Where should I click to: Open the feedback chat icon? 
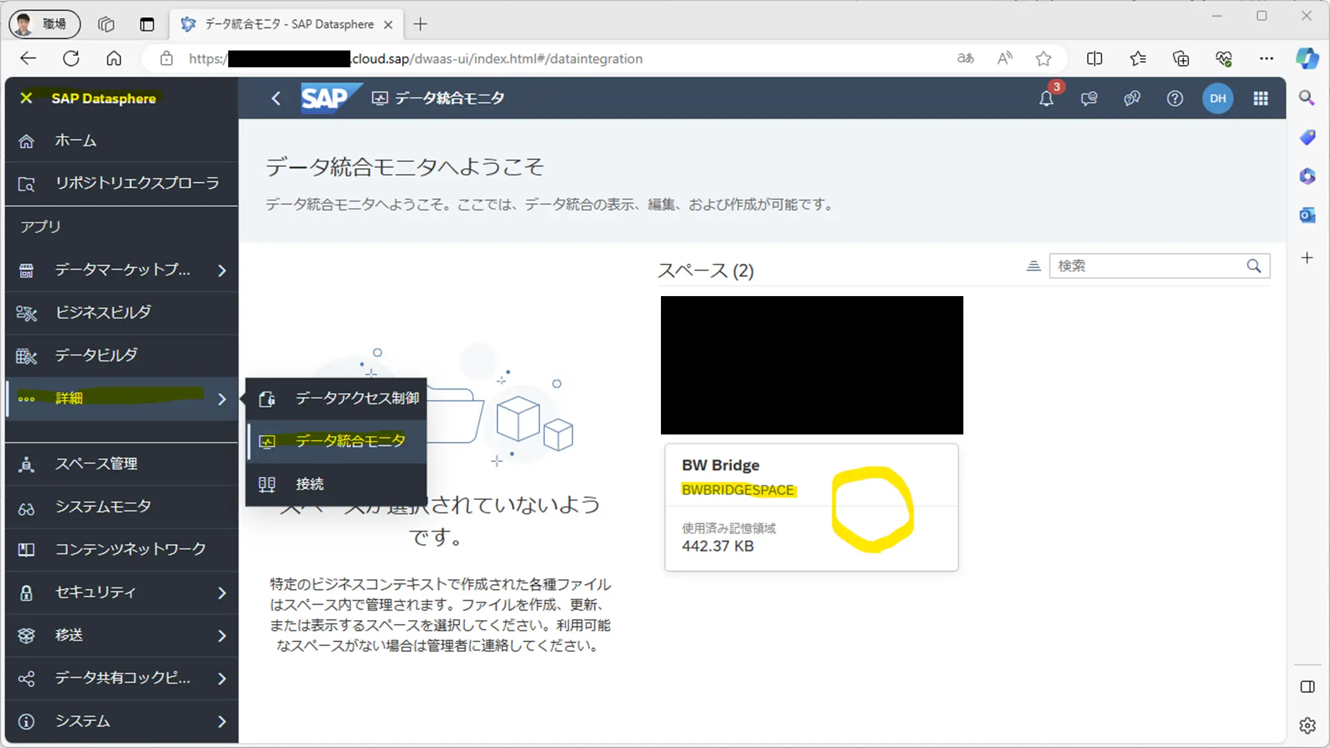[1089, 98]
